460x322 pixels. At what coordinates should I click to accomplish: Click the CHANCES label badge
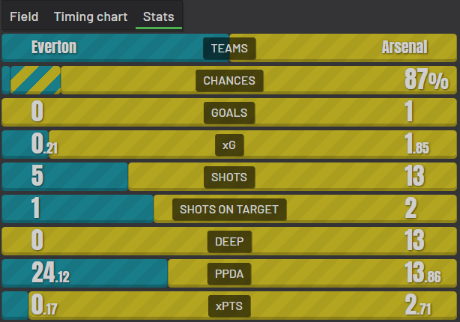point(229,81)
